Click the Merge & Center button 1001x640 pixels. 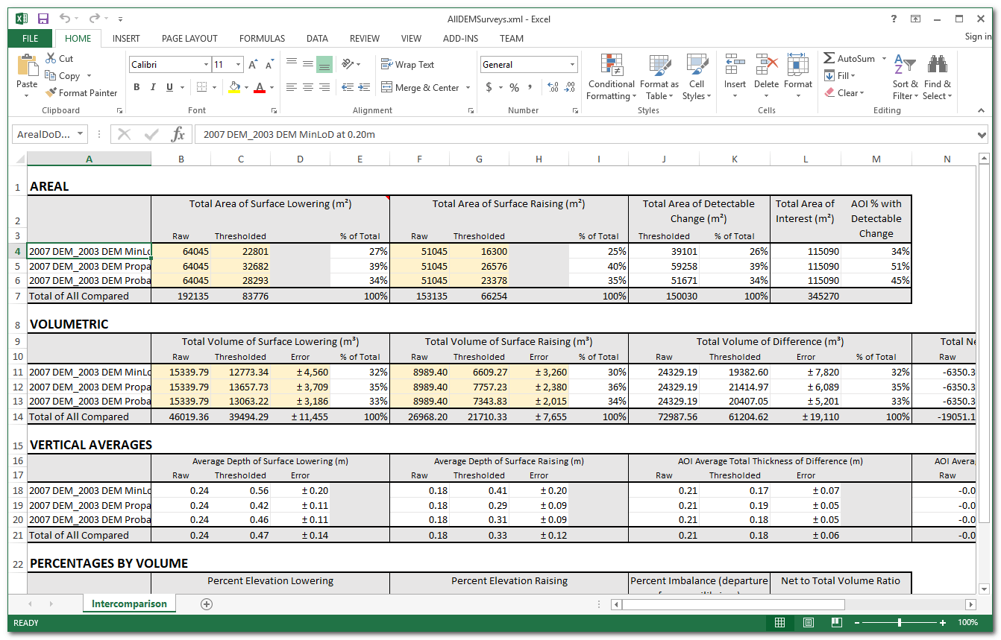coord(421,87)
